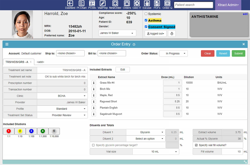This screenshot has width=250, height=165.
Task: Uncheck the Consent Signed checkbox
Action: [x=146, y=27]
